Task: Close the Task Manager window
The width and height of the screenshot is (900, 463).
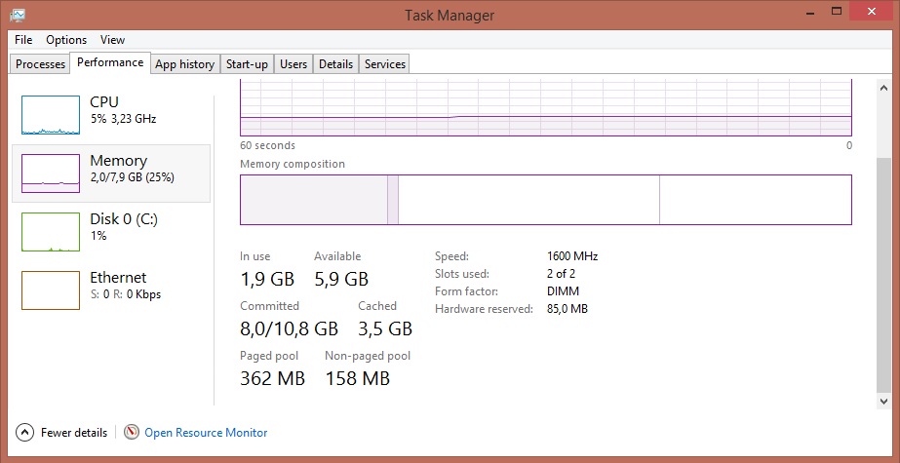Action: point(872,11)
